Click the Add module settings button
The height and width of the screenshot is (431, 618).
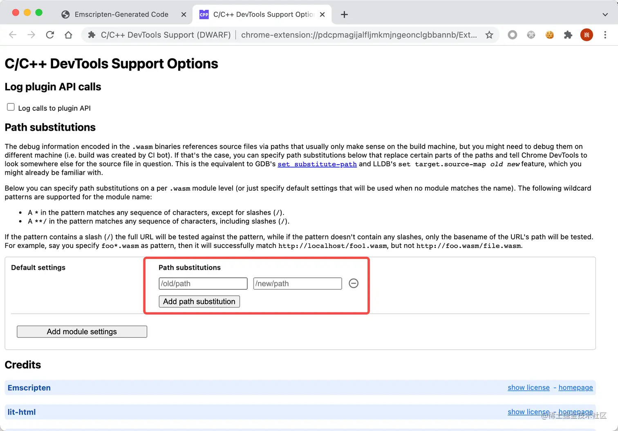pyautogui.click(x=82, y=332)
